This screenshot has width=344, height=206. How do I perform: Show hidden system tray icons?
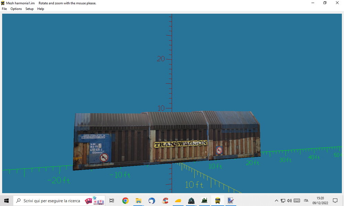pos(277,201)
